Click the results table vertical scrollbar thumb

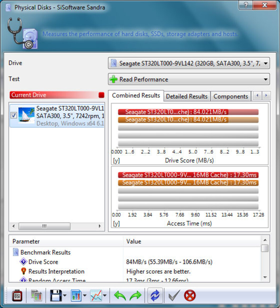pos(265,248)
